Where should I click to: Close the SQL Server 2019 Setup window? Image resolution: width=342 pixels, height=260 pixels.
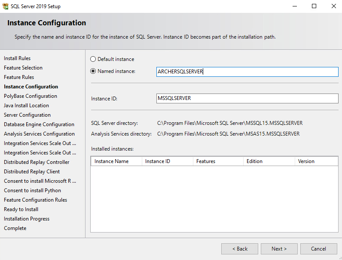334,6
